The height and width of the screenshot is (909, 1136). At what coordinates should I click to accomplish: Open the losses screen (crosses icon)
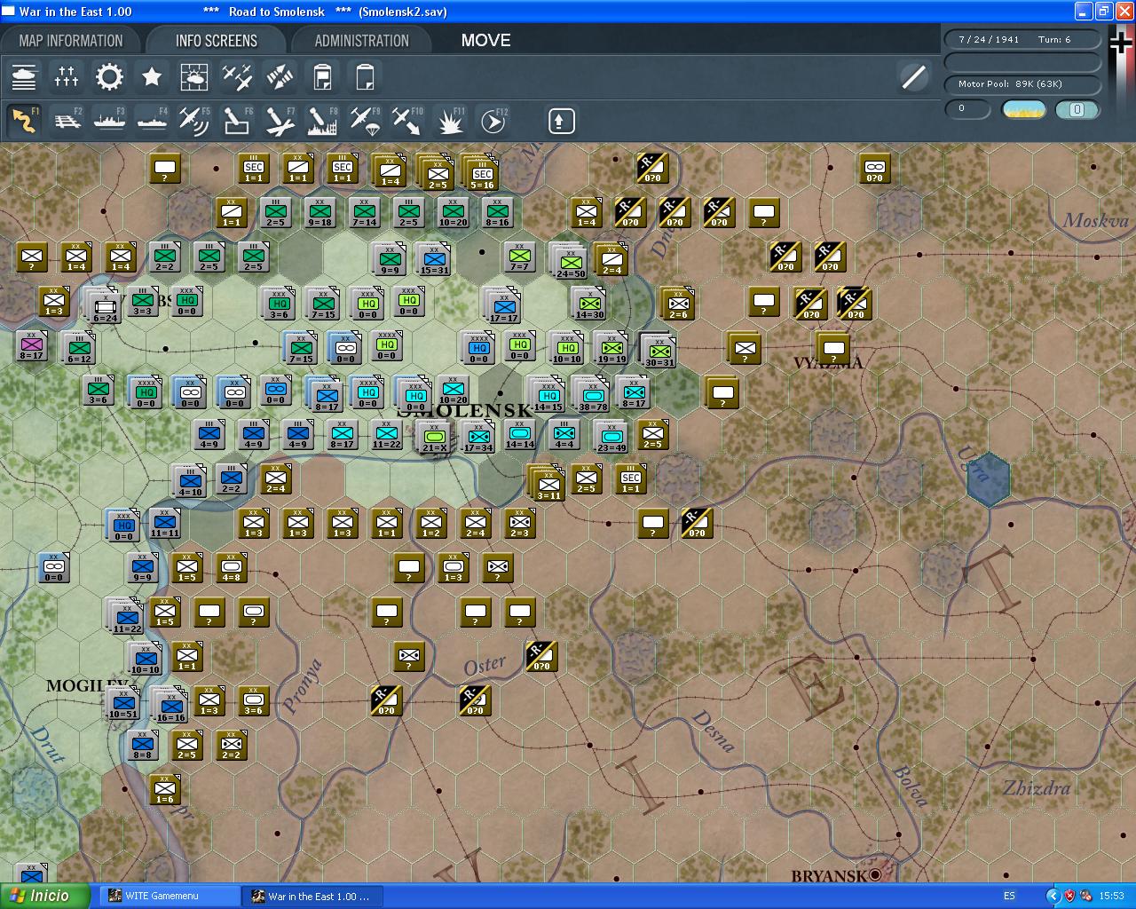[x=67, y=77]
